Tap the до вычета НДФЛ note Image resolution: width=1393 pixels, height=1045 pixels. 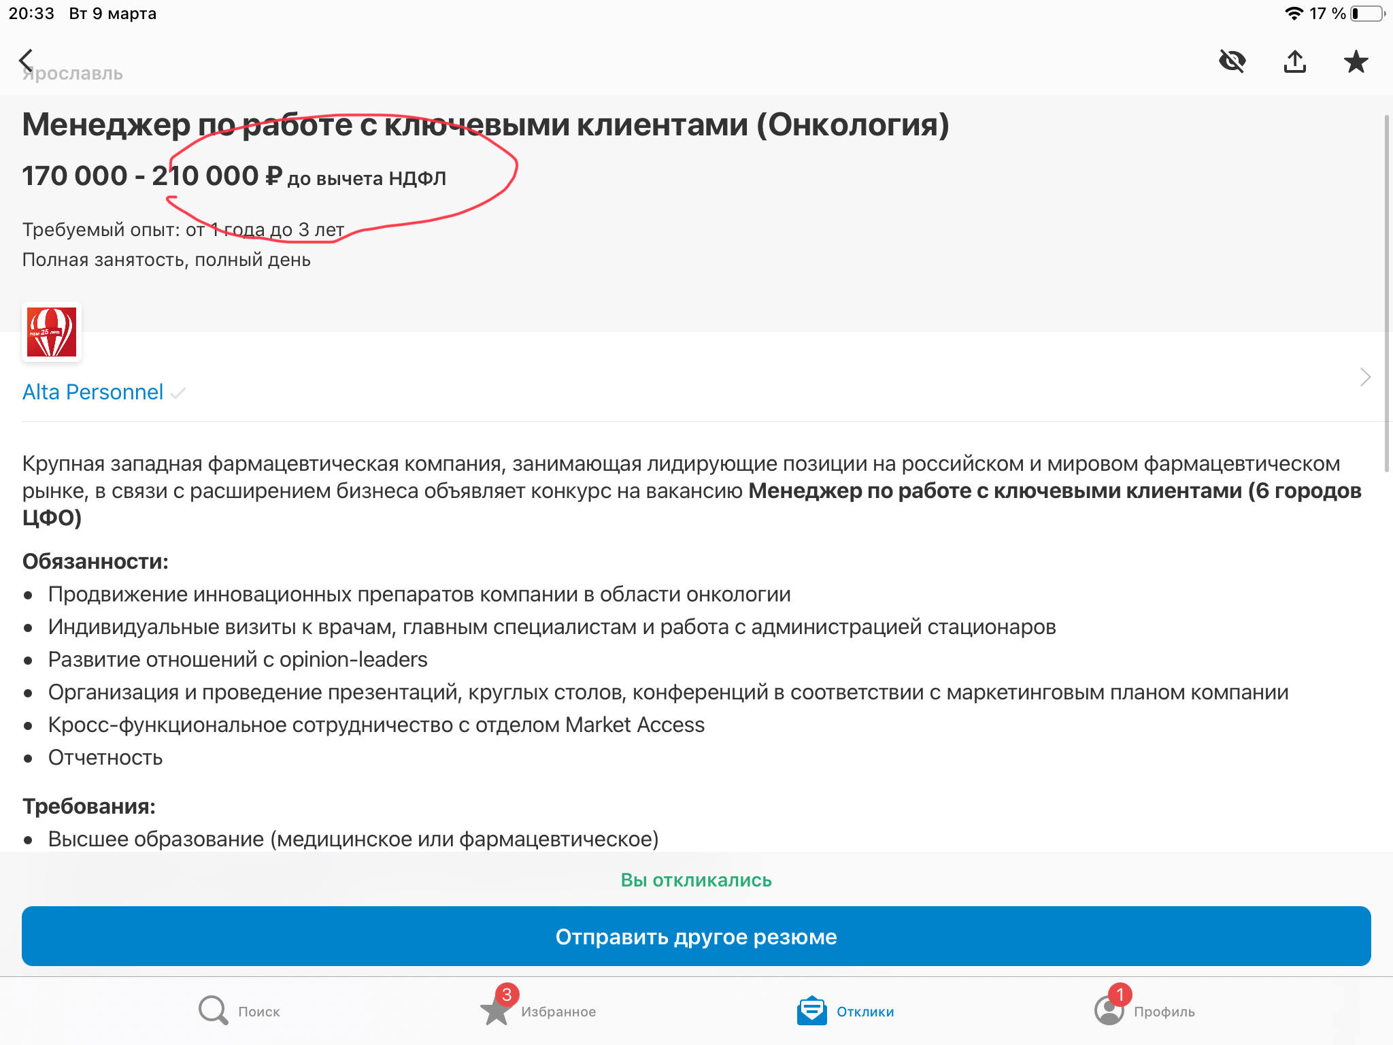pyautogui.click(x=367, y=179)
